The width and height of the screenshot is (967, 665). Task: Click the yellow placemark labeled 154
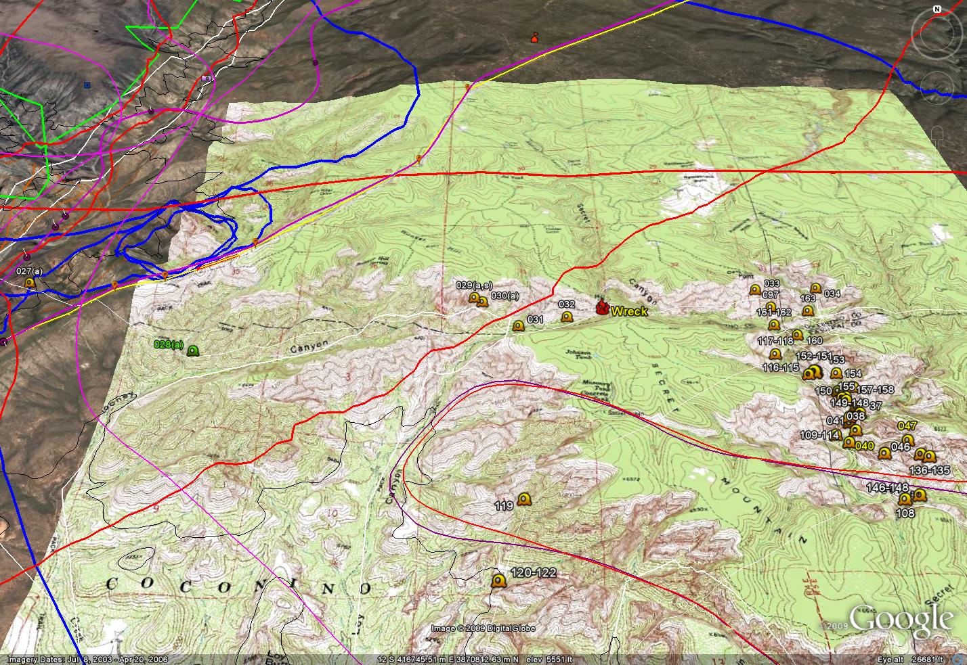836,373
